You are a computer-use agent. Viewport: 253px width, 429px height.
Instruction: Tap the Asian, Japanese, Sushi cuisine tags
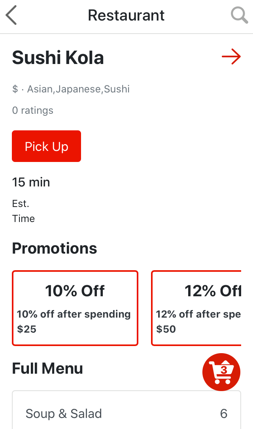(x=78, y=89)
